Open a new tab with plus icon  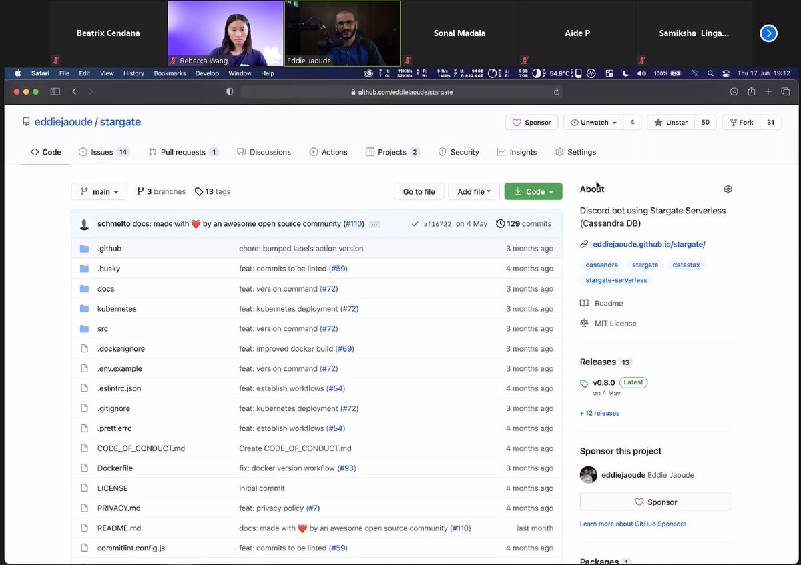[768, 91]
